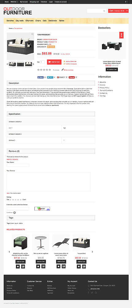This screenshot has height=308, width=132.
Task: Open the Day beds category menu
Action: point(20,21)
